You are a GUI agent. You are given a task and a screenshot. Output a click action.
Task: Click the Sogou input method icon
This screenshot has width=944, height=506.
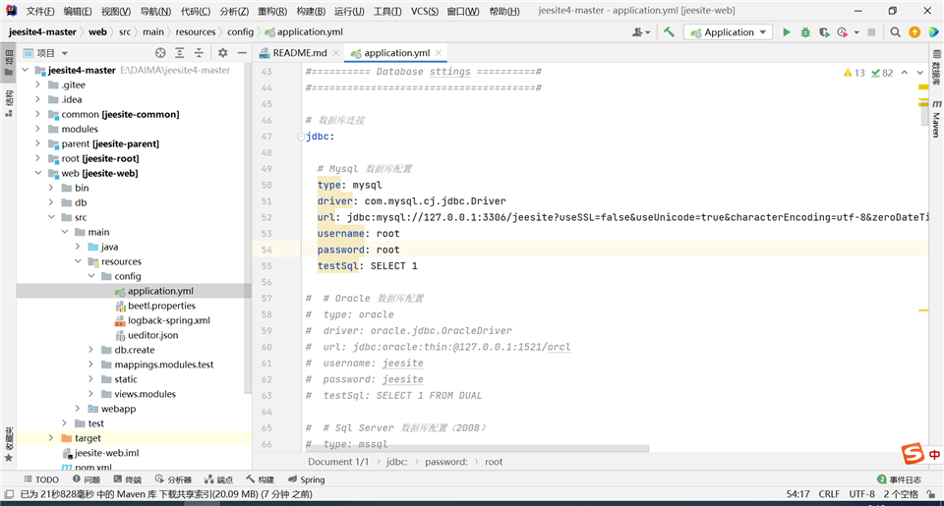click(914, 454)
